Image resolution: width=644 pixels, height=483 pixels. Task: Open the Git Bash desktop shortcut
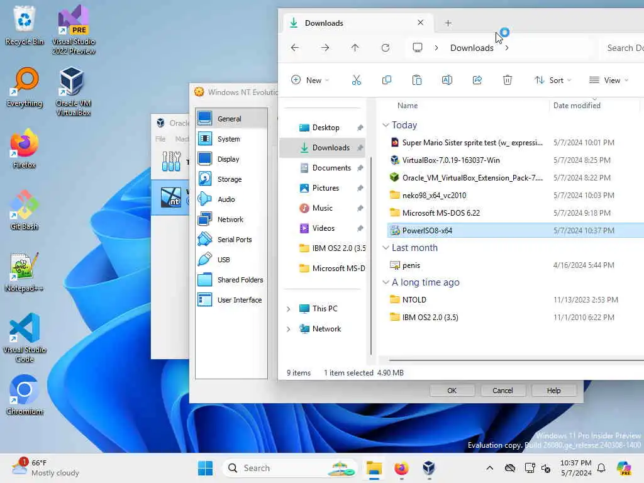click(x=25, y=210)
